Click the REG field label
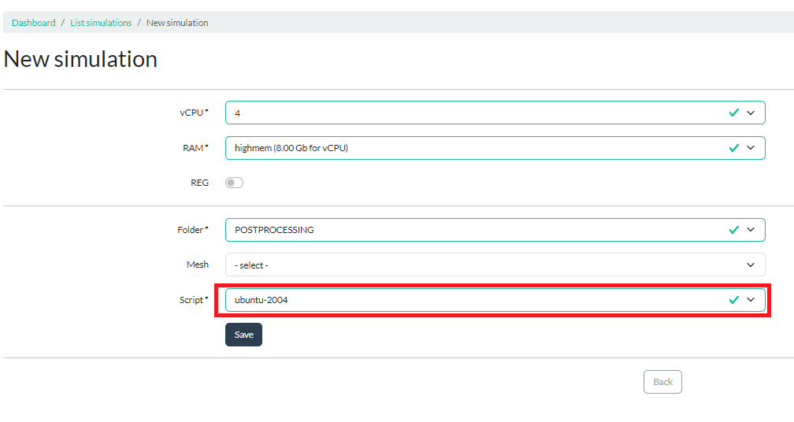The width and height of the screenshot is (794, 422). click(199, 183)
